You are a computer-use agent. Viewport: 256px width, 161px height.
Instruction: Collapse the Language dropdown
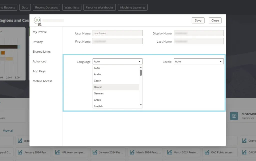139,62
